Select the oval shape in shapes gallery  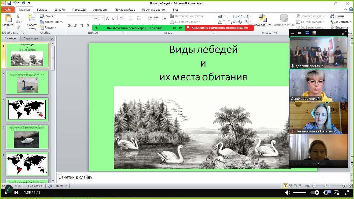tap(240, 17)
